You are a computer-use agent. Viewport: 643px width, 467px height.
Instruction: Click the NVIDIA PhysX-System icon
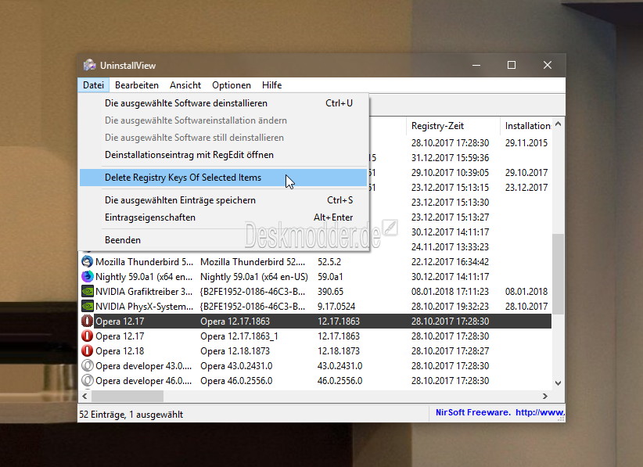tap(87, 307)
